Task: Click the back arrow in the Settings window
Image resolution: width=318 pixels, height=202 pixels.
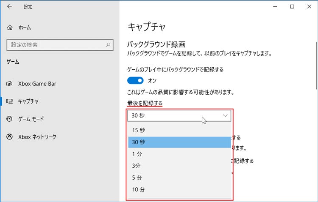Action: pos(9,6)
